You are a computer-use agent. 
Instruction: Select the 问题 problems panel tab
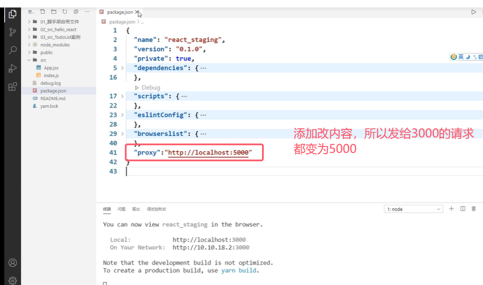coord(121,209)
